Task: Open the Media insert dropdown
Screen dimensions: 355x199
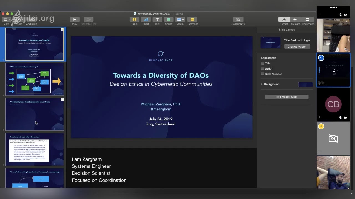Action: 180,19
